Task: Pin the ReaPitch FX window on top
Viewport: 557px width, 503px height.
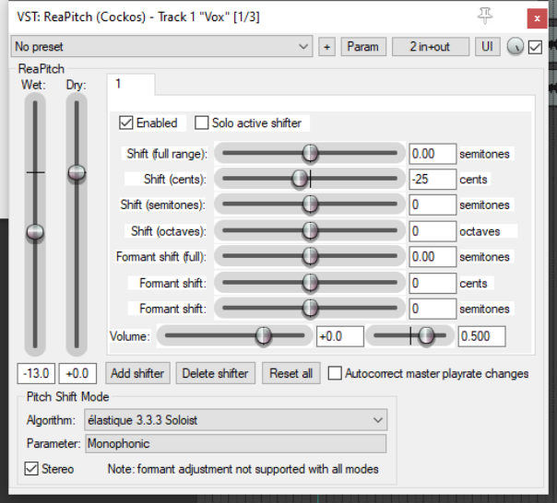Action: click(485, 16)
